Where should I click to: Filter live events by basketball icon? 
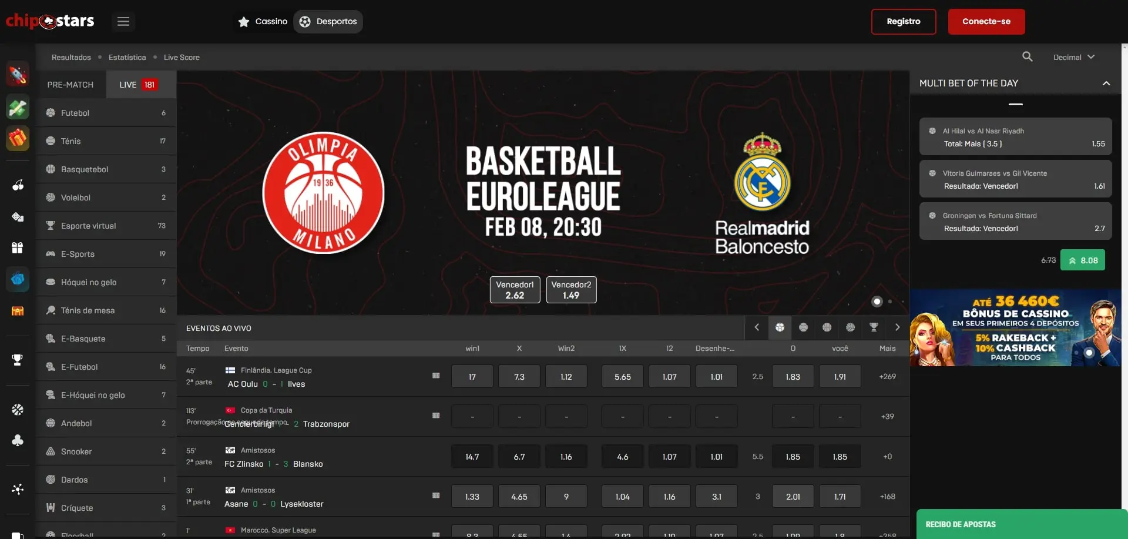tap(827, 327)
